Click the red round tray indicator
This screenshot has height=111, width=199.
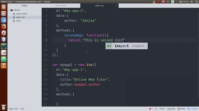pyautogui.click(x=159, y=2)
